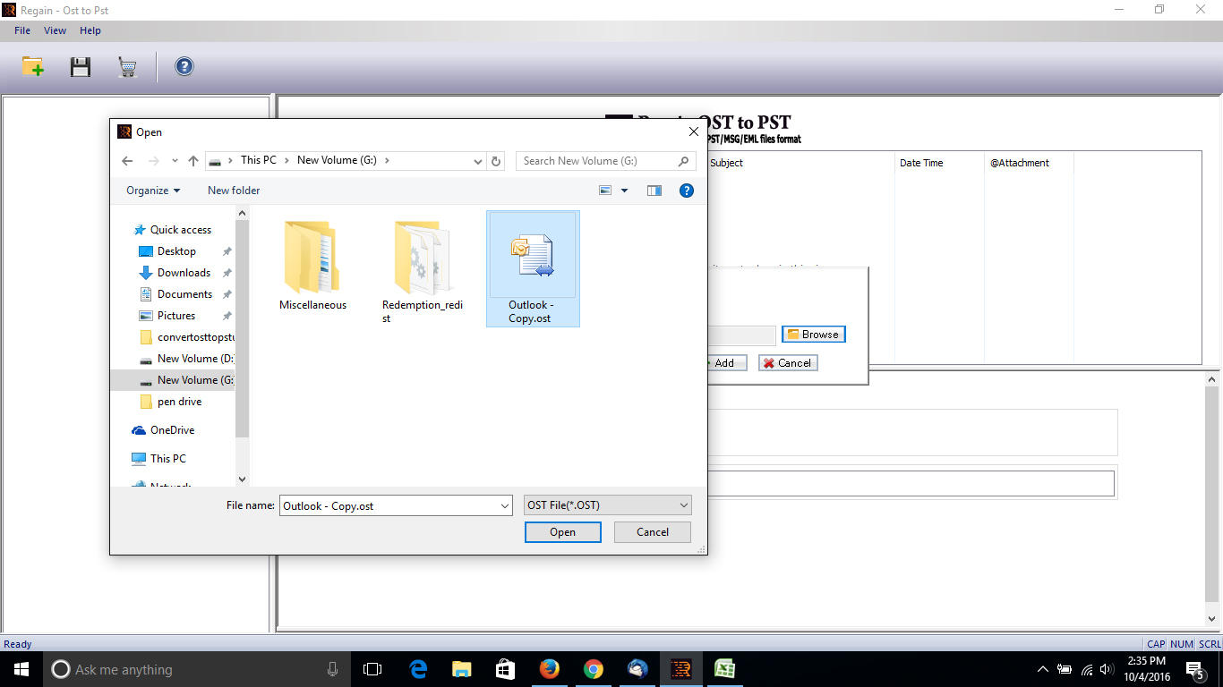The width and height of the screenshot is (1223, 687).
Task: Click the Add button behind dialog
Action: pyautogui.click(x=726, y=363)
